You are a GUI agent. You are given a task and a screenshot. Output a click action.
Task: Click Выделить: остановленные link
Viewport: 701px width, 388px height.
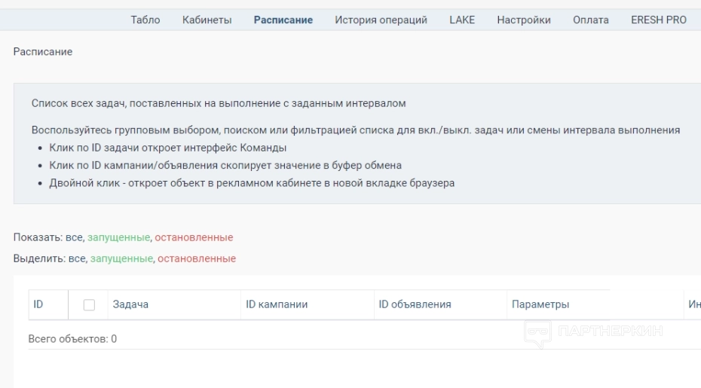pyautogui.click(x=197, y=258)
